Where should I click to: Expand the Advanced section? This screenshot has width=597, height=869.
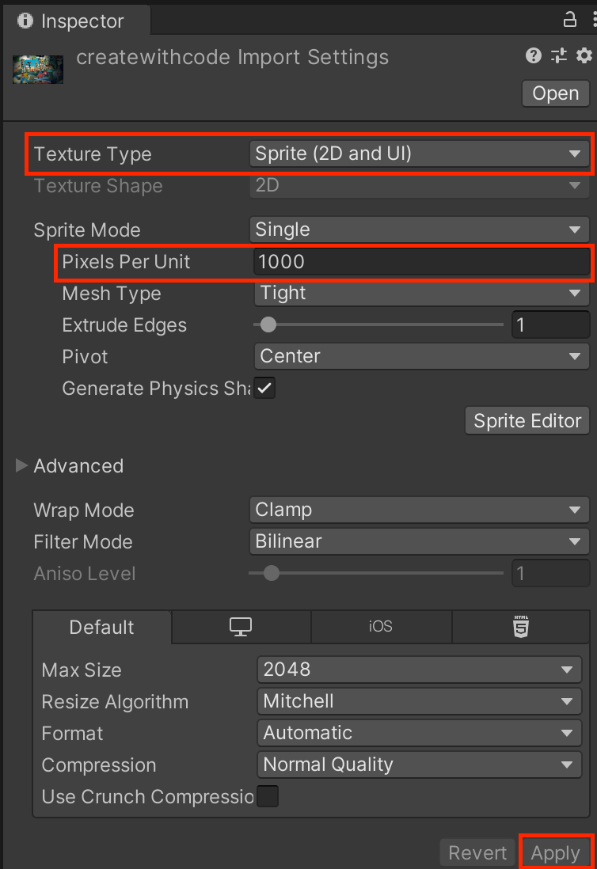point(22,465)
